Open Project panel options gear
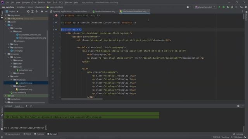 [42, 12]
